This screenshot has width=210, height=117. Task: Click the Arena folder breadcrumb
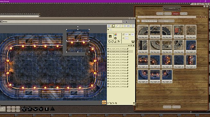tap(166, 21)
